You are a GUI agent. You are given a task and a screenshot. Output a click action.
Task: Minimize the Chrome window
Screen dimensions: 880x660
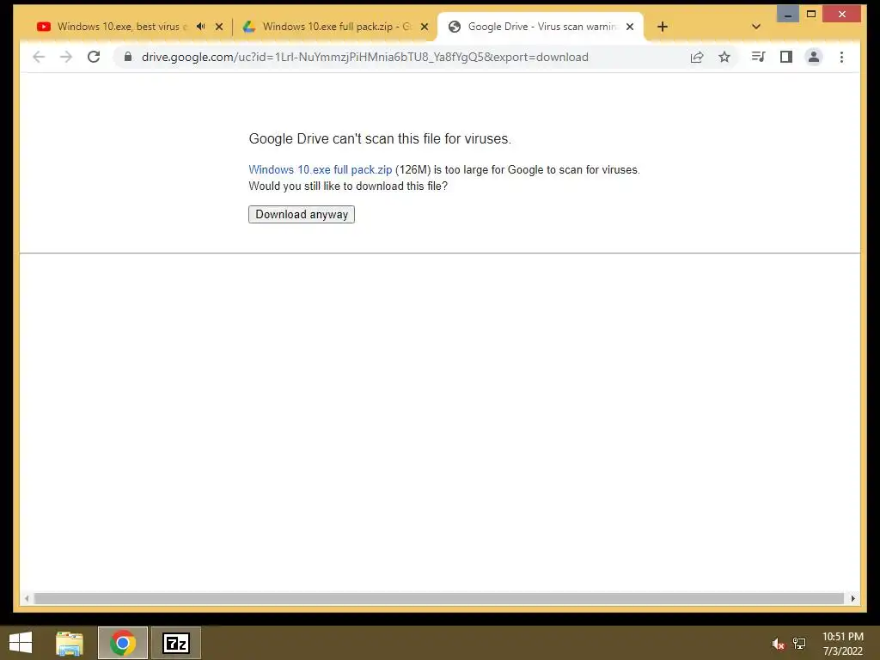coord(788,14)
